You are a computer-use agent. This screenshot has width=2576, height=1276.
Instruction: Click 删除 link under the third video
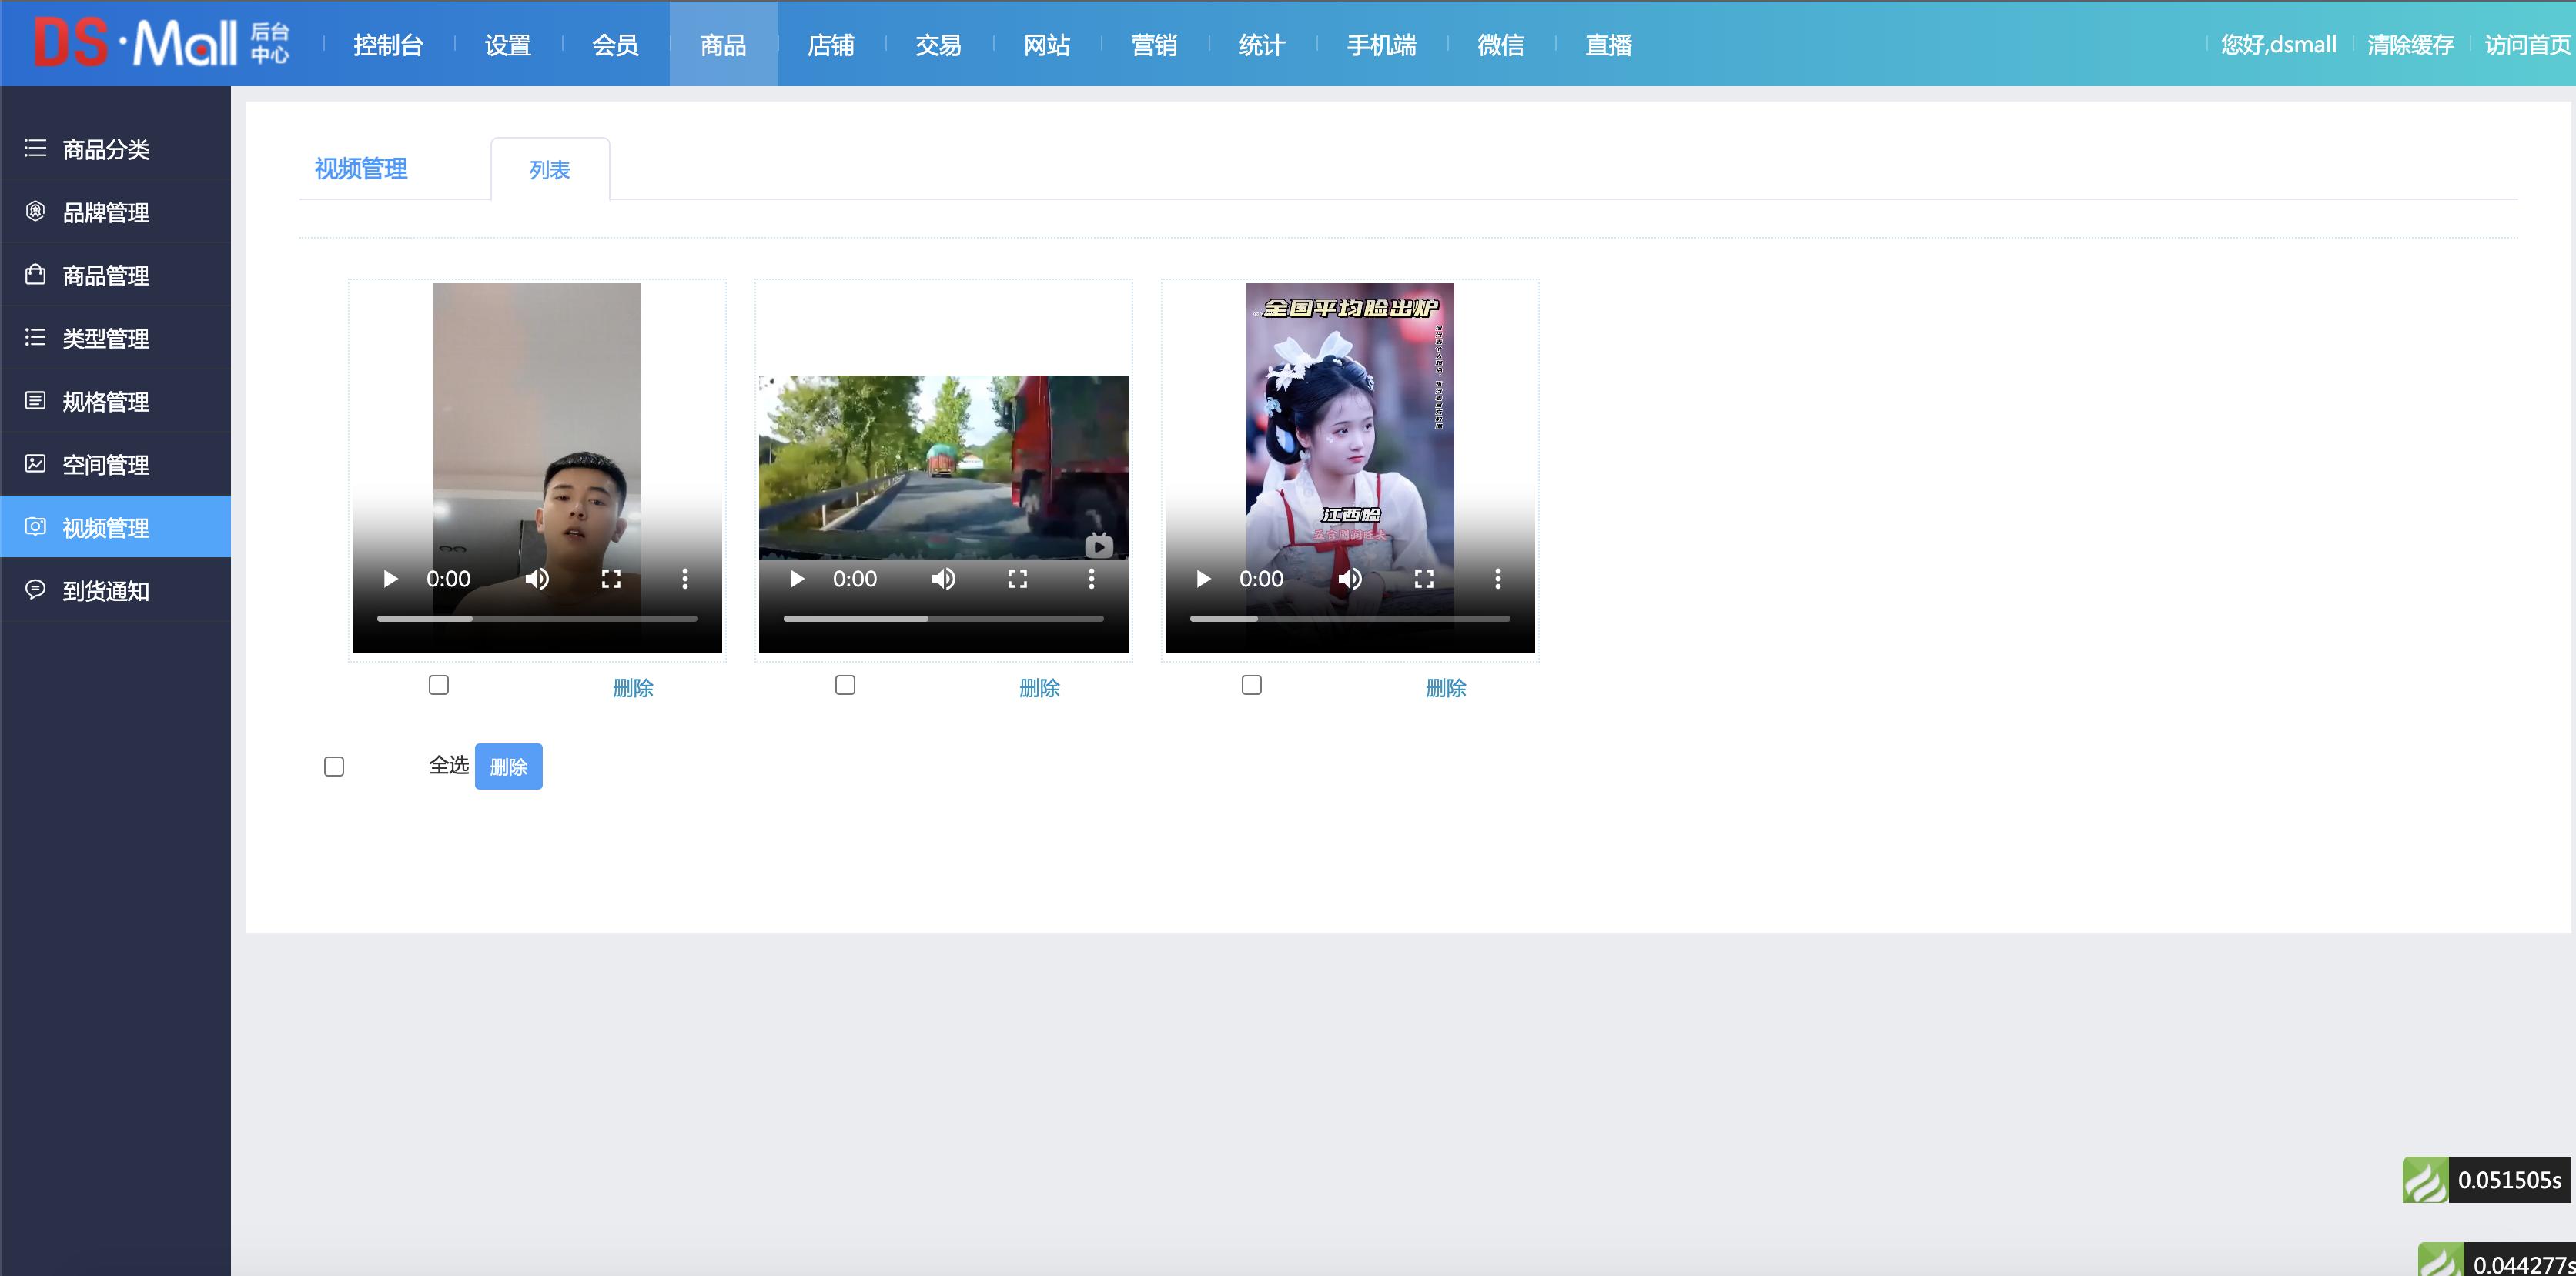1445,688
